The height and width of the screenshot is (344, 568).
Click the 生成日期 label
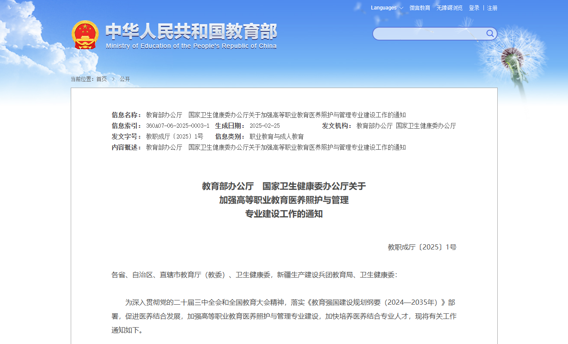click(230, 126)
